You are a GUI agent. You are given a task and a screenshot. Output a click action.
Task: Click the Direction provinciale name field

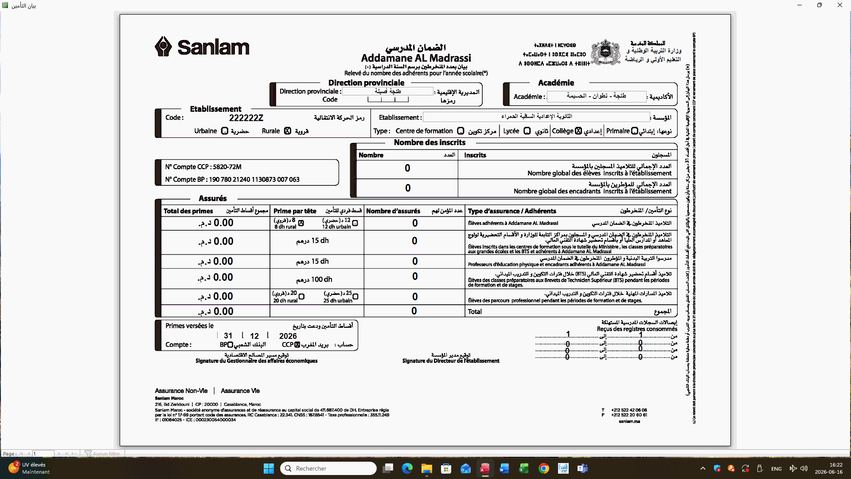[x=388, y=91]
